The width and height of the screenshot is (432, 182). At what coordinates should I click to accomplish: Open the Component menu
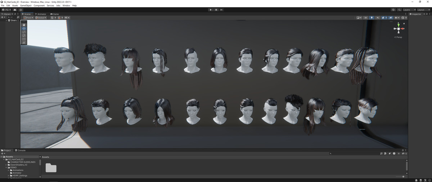click(39, 5)
